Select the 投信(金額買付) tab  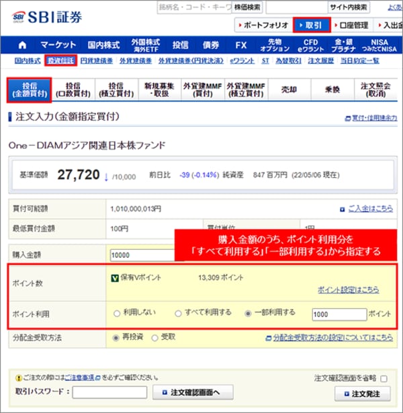30,90
